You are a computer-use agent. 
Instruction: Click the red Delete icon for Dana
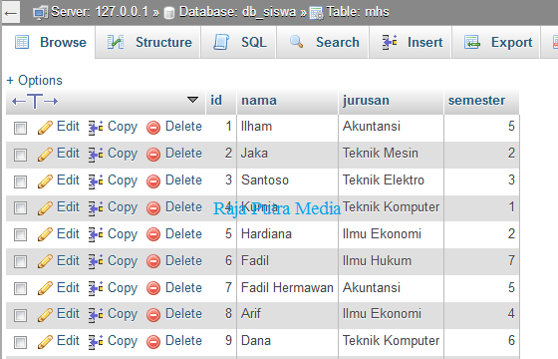tap(153, 342)
